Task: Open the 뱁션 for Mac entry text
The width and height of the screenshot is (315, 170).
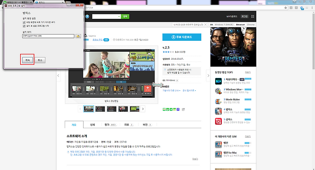Action: tap(230, 153)
